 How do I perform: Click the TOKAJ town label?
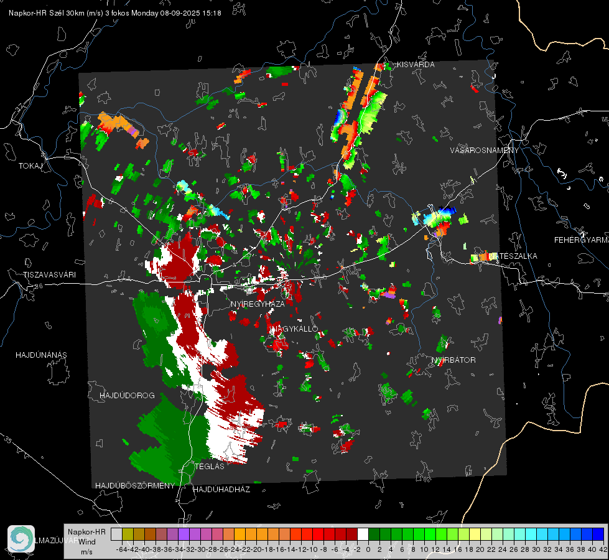click(x=30, y=166)
